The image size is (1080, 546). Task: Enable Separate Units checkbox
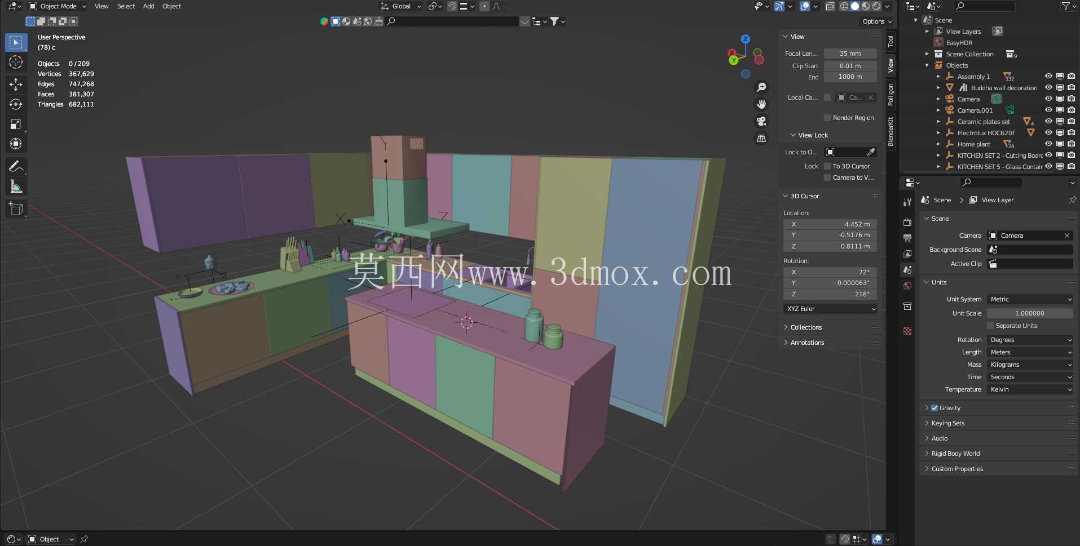pyautogui.click(x=990, y=326)
